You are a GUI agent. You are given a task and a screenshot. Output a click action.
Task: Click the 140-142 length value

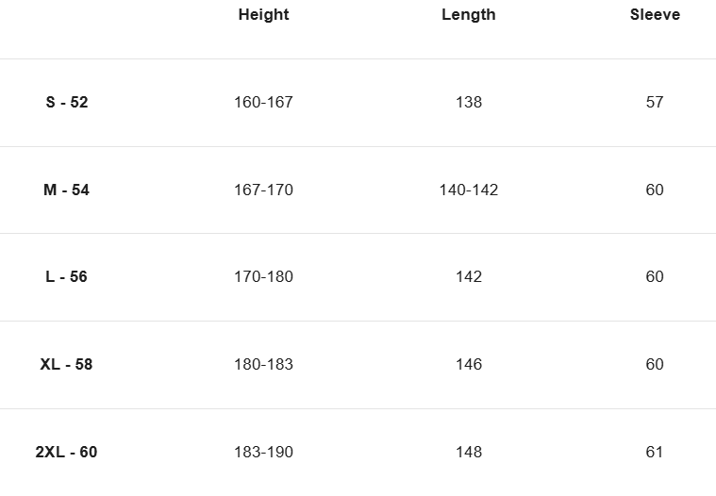click(x=468, y=190)
